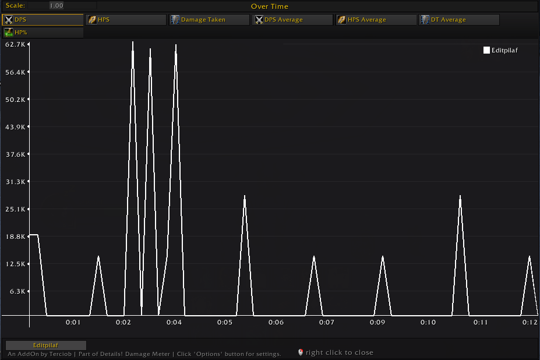Click the HPS Average icon
540x360 pixels.
click(x=342, y=20)
